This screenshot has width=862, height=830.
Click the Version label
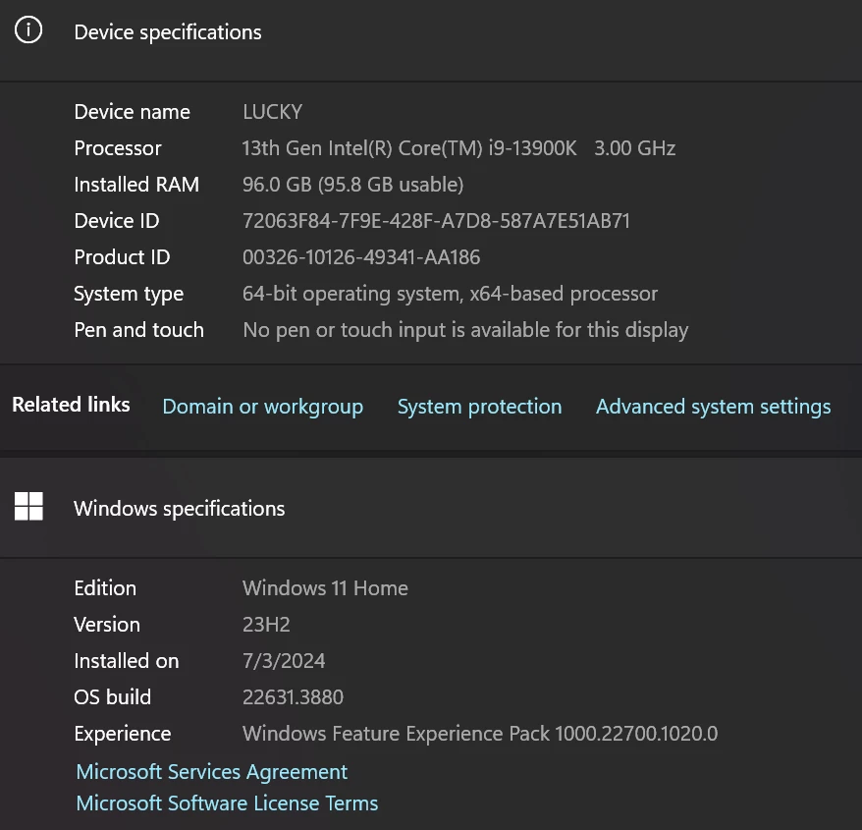click(107, 625)
